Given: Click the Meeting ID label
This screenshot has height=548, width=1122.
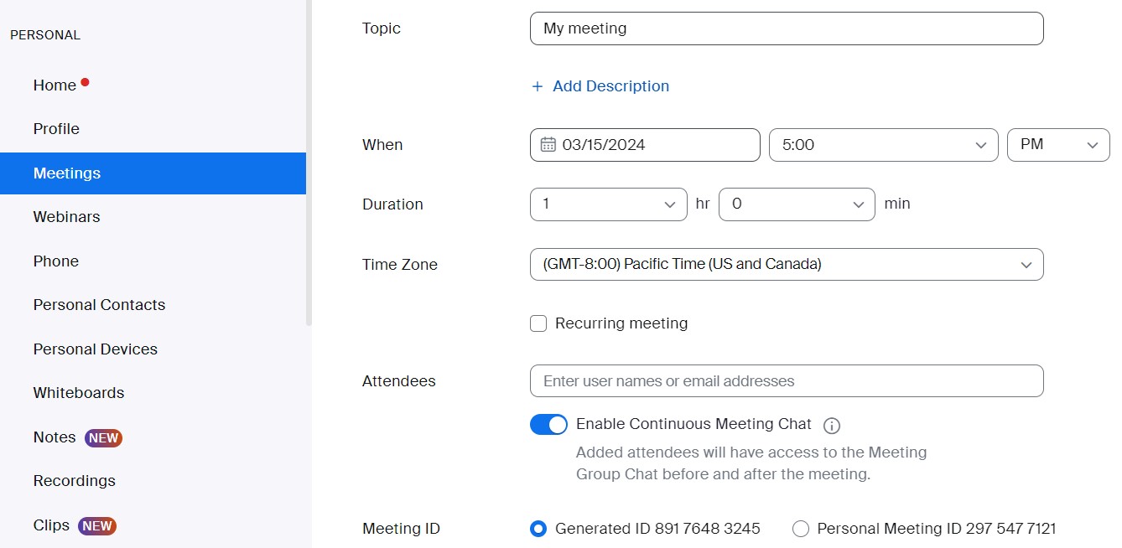Looking at the screenshot, I should (x=401, y=529).
